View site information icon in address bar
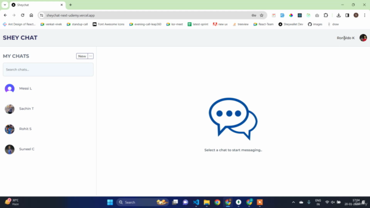Screen dimensions: 370x208 point(42,16)
